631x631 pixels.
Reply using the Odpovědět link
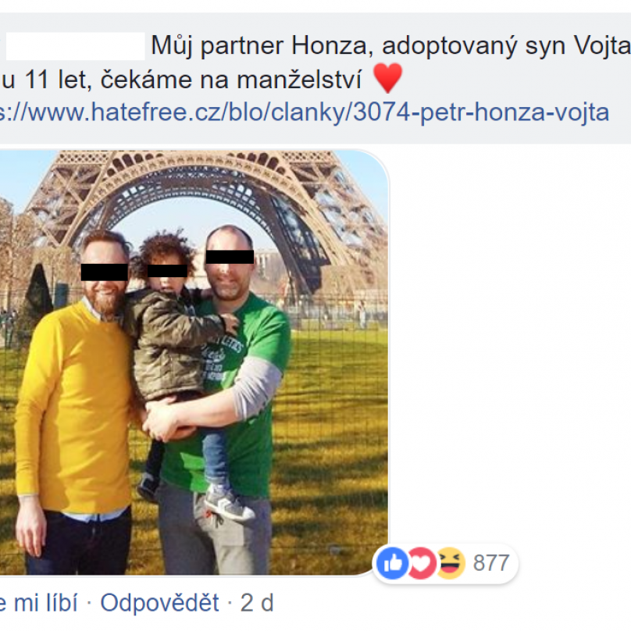click(160, 603)
